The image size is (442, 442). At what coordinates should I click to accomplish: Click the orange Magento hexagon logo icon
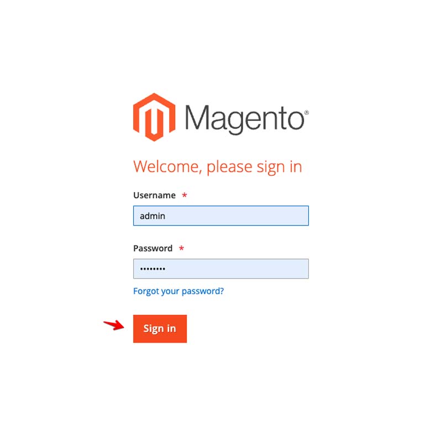pos(154,117)
